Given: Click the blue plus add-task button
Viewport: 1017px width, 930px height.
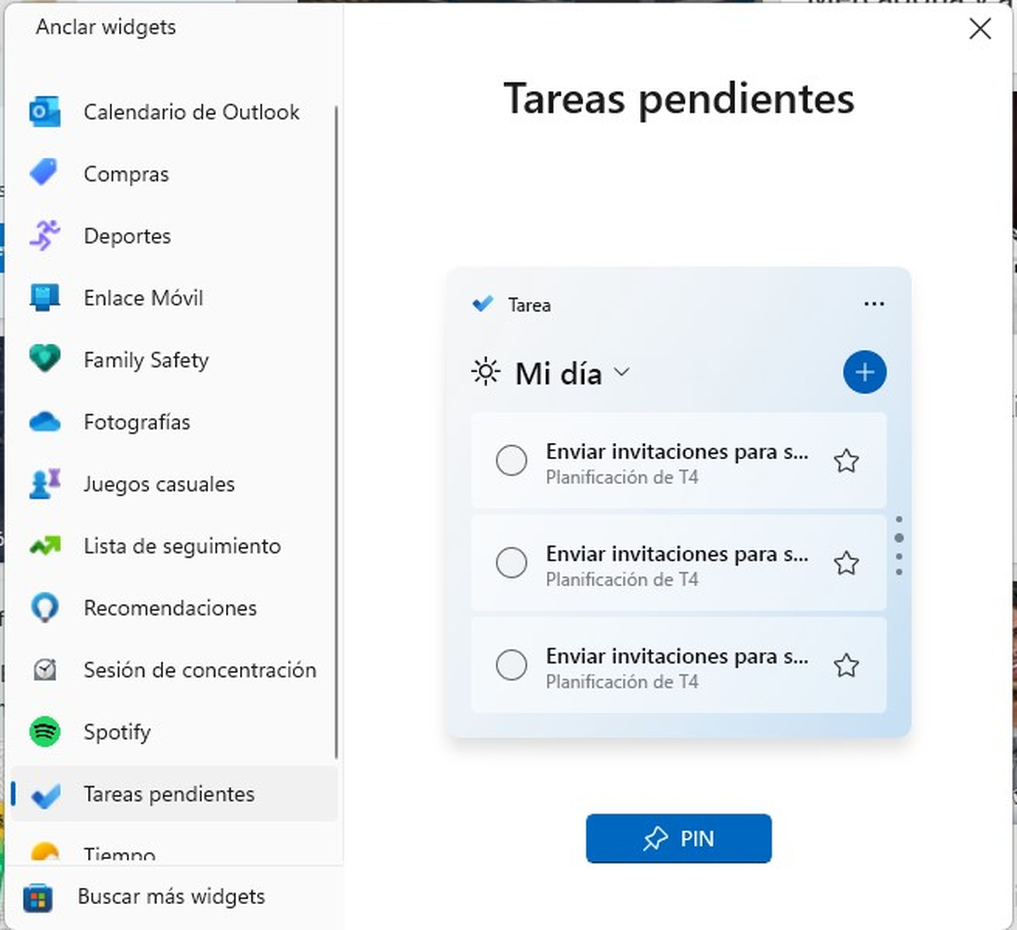Looking at the screenshot, I should 865,372.
